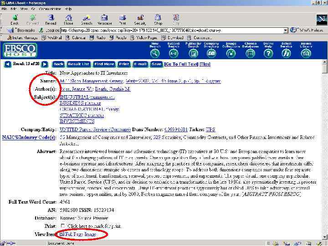Viewport: 328px width, 246px height.
Task: Open Choose Databases icon
Action: (251, 53)
